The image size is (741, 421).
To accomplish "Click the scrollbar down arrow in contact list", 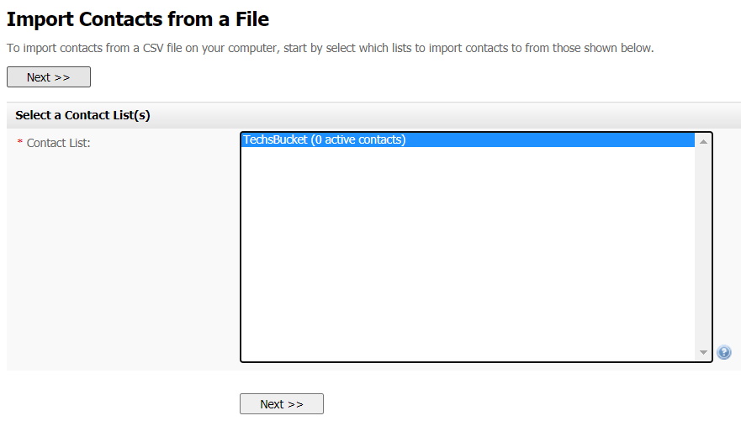I will pyautogui.click(x=703, y=353).
